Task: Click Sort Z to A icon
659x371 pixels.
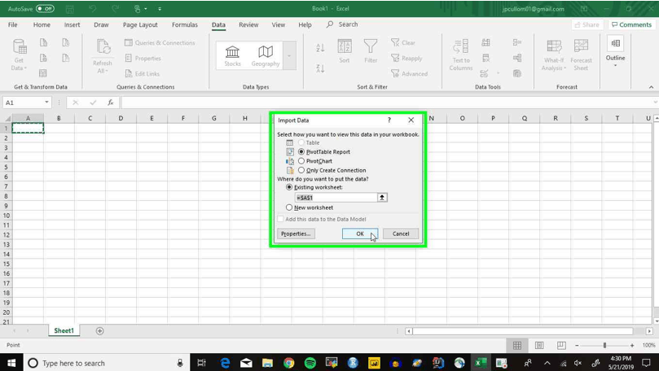Action: (x=320, y=68)
